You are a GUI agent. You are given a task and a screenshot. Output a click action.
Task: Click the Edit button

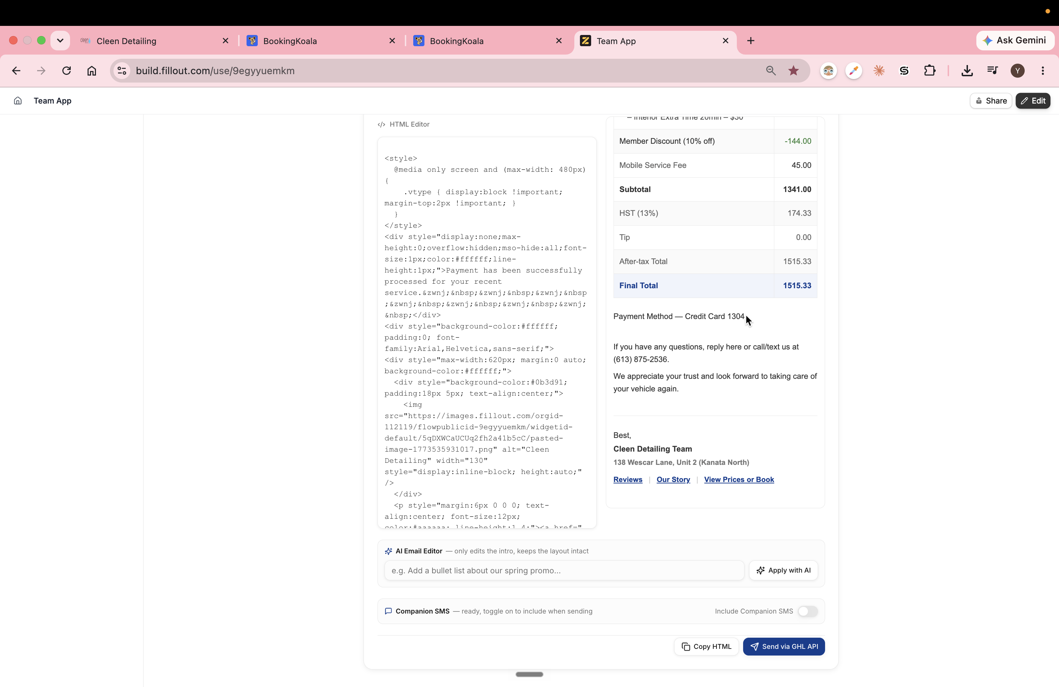pyautogui.click(x=1033, y=101)
